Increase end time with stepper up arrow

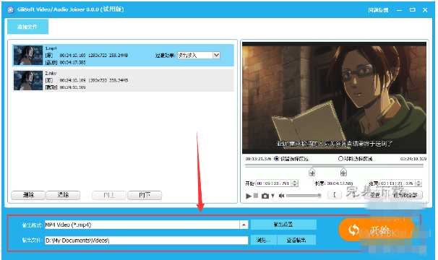point(418,182)
